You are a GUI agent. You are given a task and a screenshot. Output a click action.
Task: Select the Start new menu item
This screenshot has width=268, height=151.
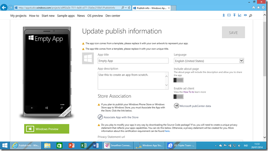tap(48, 16)
